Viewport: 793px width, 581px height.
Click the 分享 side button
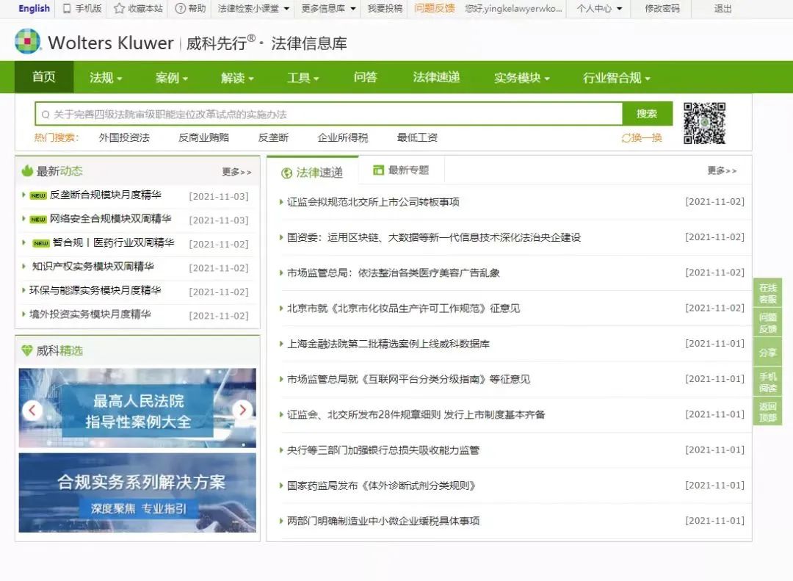pyautogui.click(x=768, y=353)
